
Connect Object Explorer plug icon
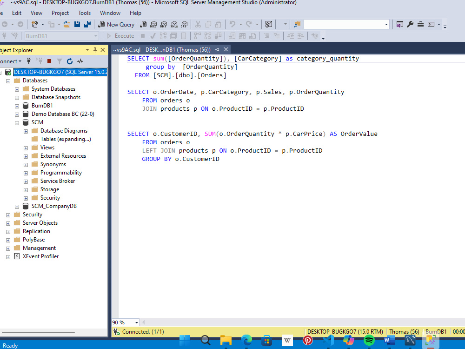(29, 61)
